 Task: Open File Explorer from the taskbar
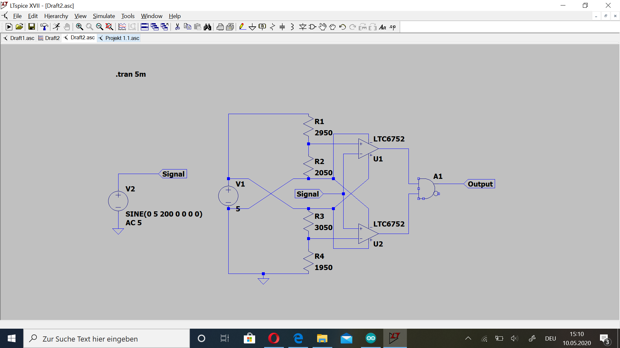(x=322, y=338)
